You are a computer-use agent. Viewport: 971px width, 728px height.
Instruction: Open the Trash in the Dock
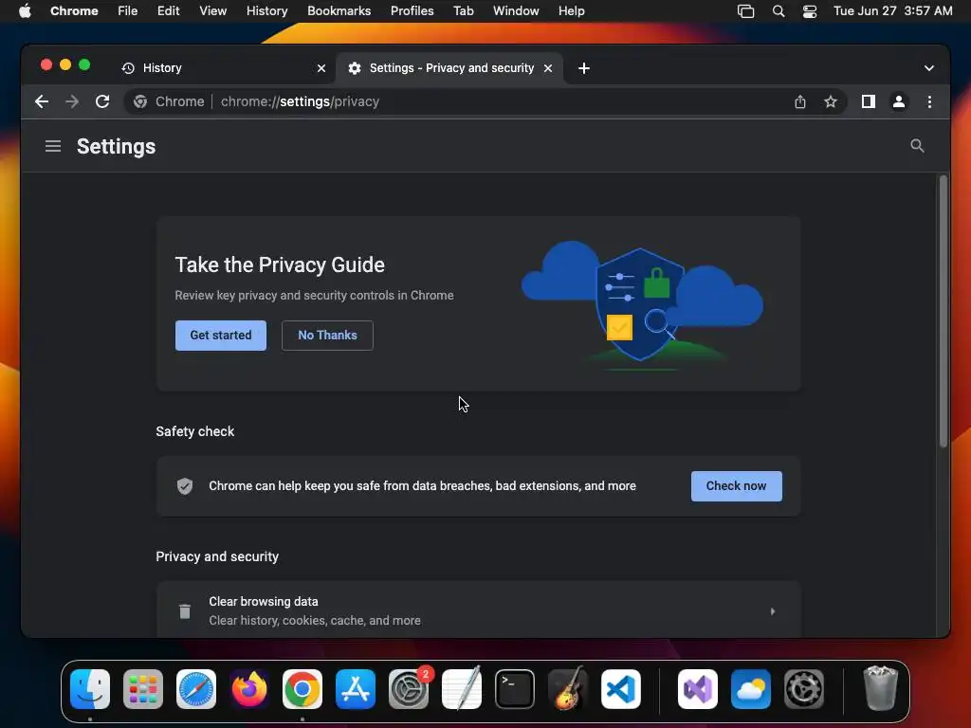pyautogui.click(x=880, y=689)
